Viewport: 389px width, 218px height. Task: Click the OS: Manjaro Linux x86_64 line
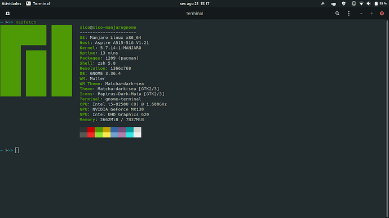pos(110,37)
